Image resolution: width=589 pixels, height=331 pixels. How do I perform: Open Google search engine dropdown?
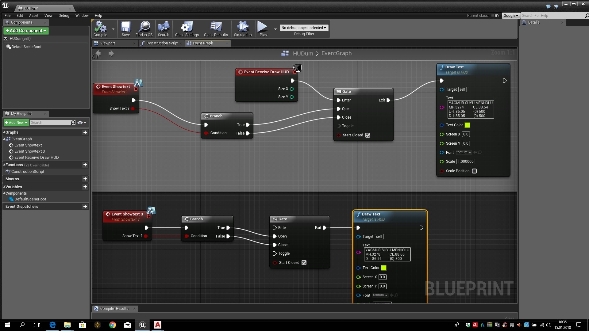(x=511, y=16)
